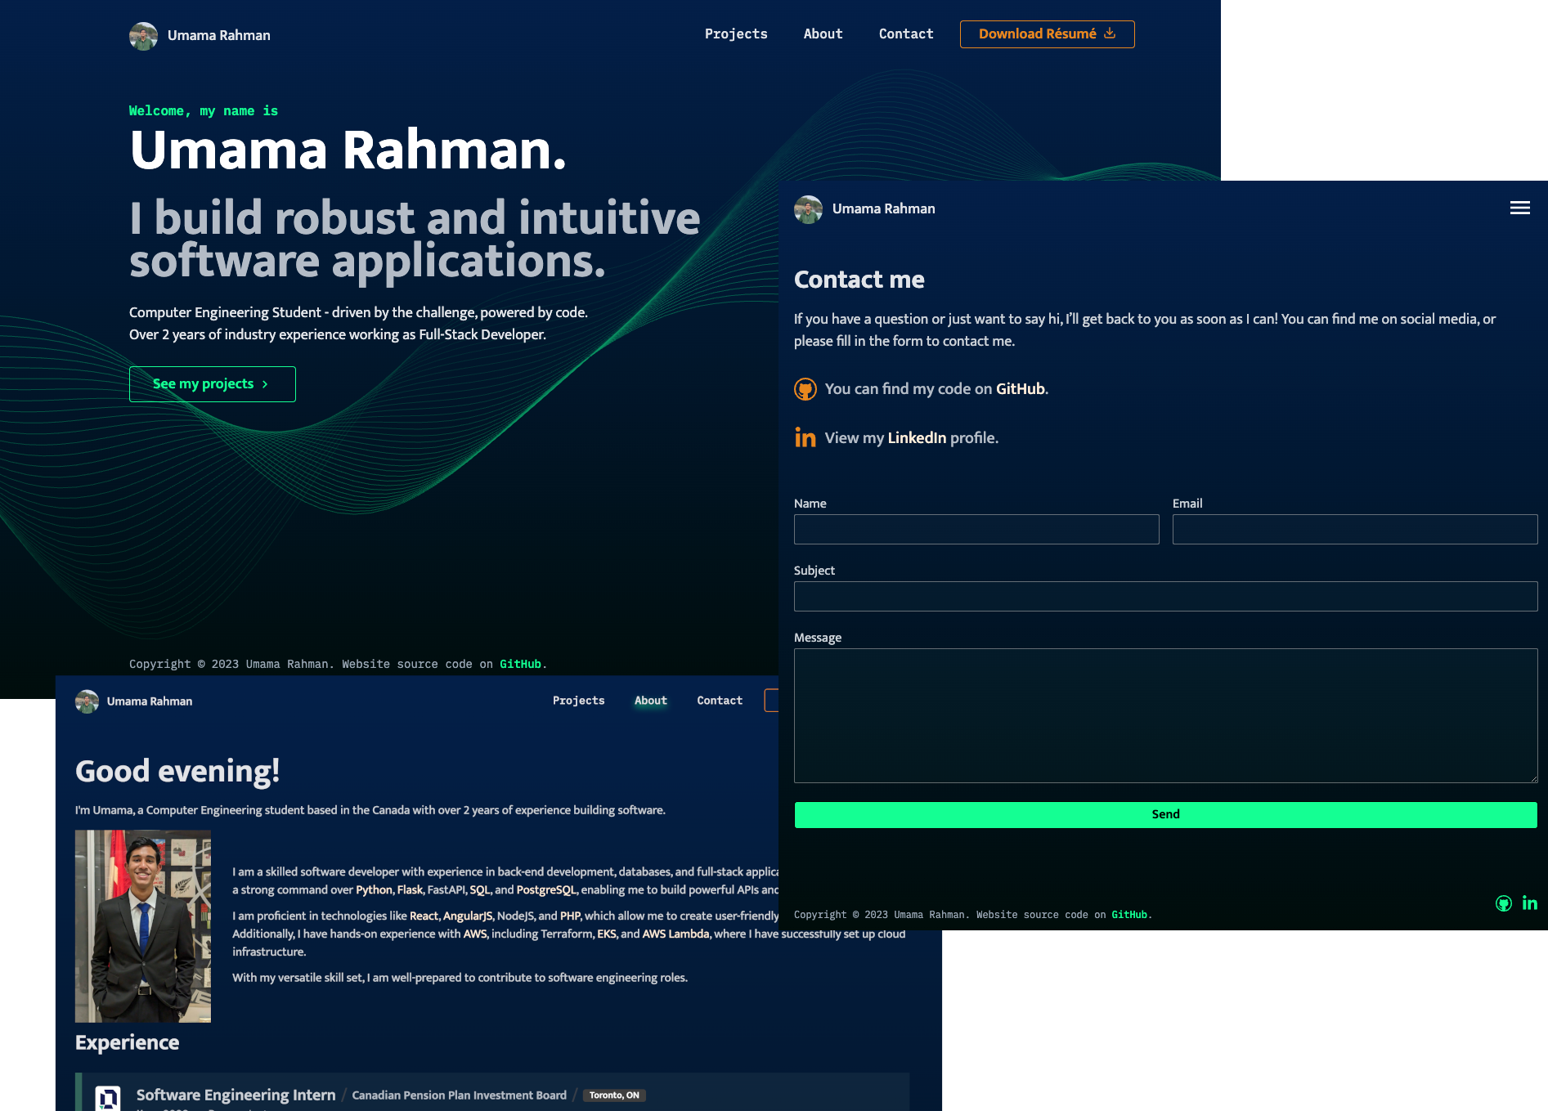Click the green LinkedIn icon in Contact footer
The width and height of the screenshot is (1548, 1111).
pos(1529,903)
